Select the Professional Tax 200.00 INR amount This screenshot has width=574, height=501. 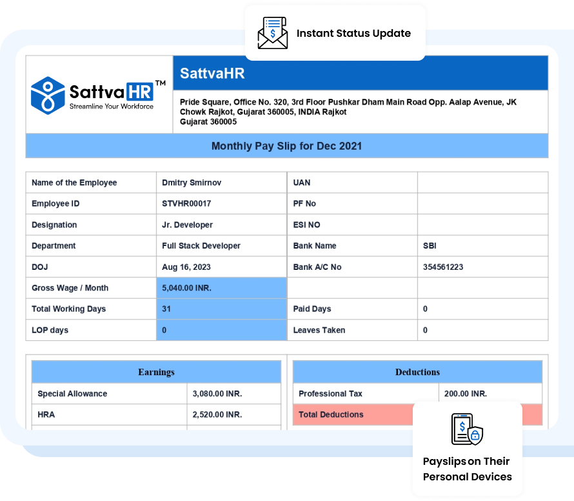[466, 393]
